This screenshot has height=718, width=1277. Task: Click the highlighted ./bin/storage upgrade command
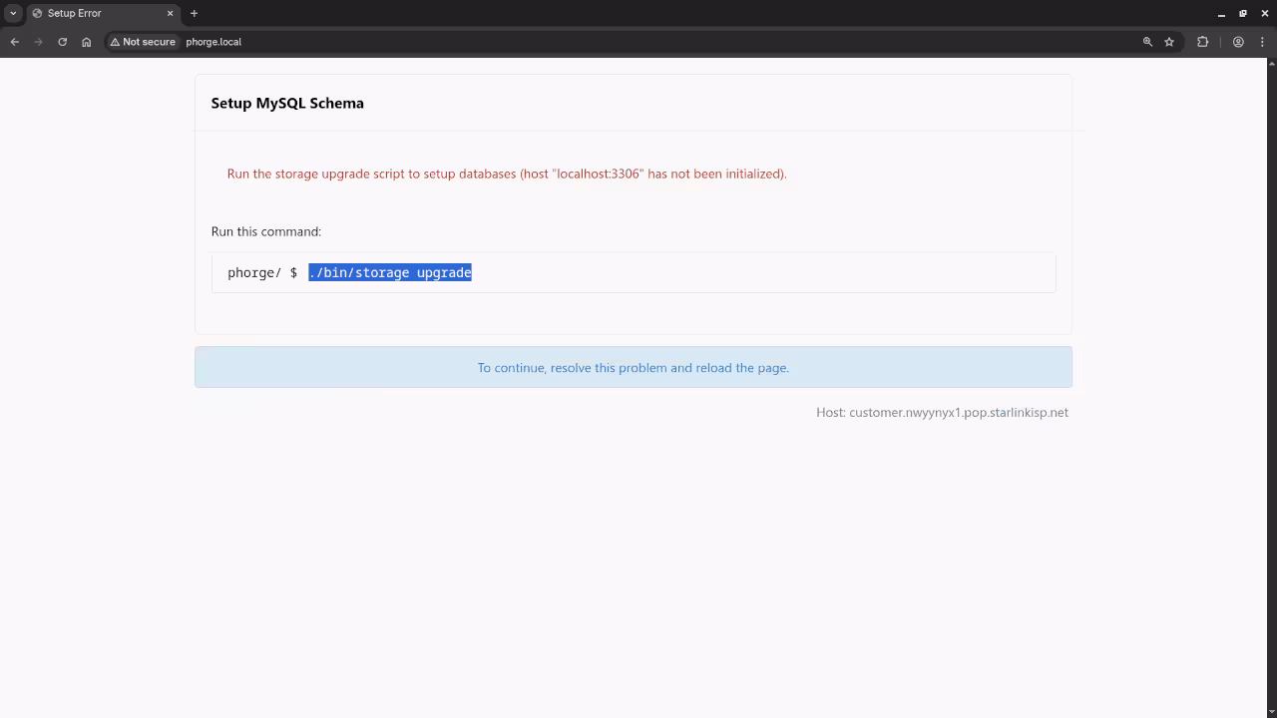[x=390, y=272]
